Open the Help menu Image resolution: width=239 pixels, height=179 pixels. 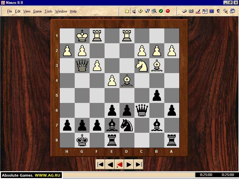73,11
